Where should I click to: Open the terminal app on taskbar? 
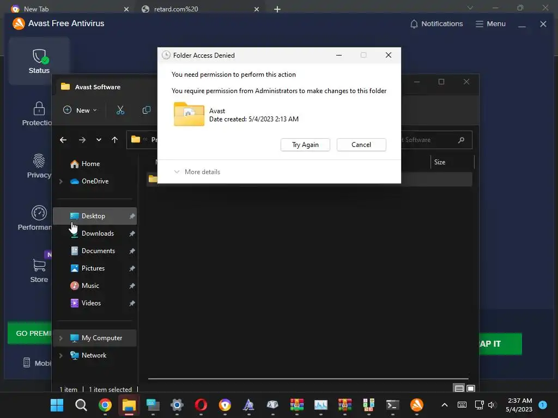click(392, 405)
